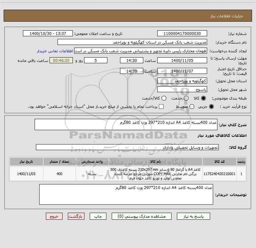Toggle the اسناد خزانه اسلامی payment checkbox
The width and height of the screenshot is (256, 248).
click(x=161, y=107)
